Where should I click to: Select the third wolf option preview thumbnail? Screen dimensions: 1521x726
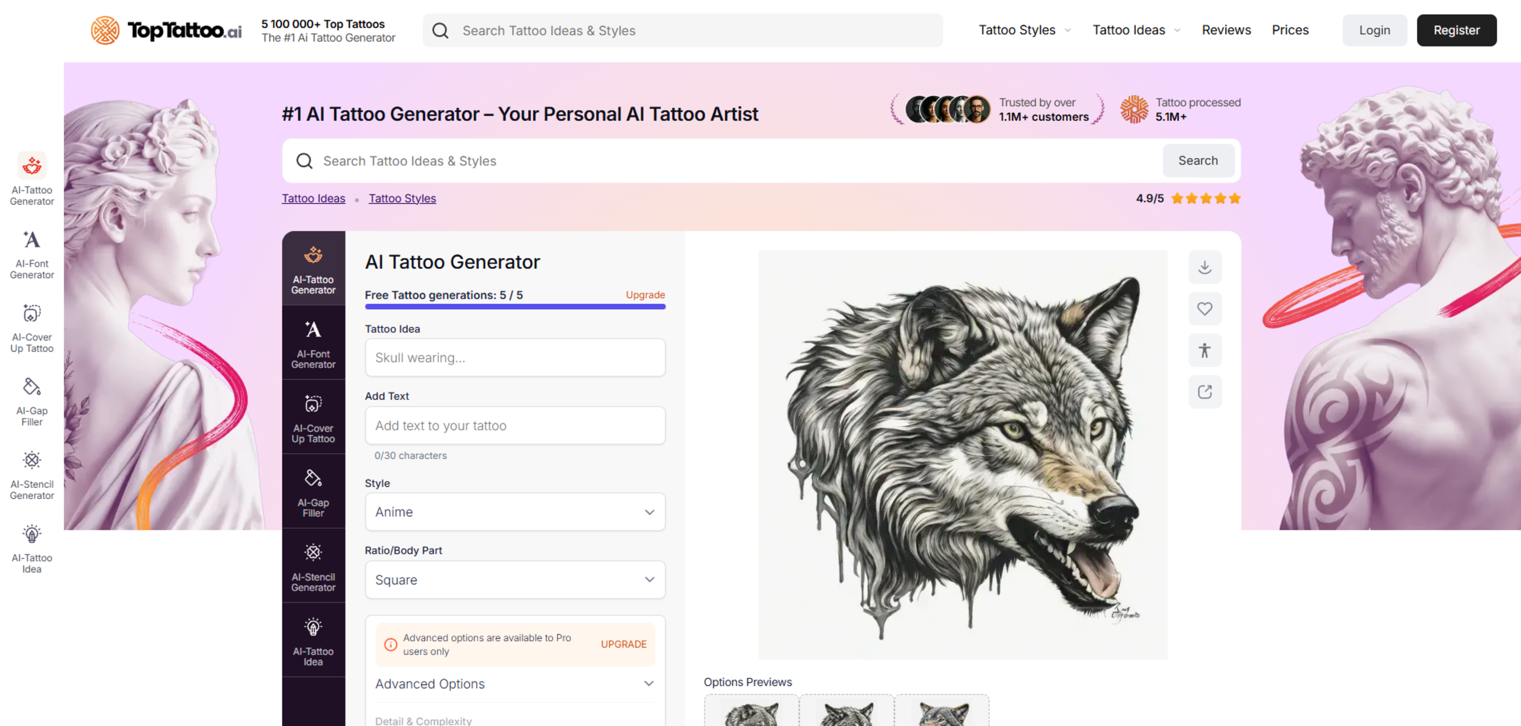click(942, 711)
